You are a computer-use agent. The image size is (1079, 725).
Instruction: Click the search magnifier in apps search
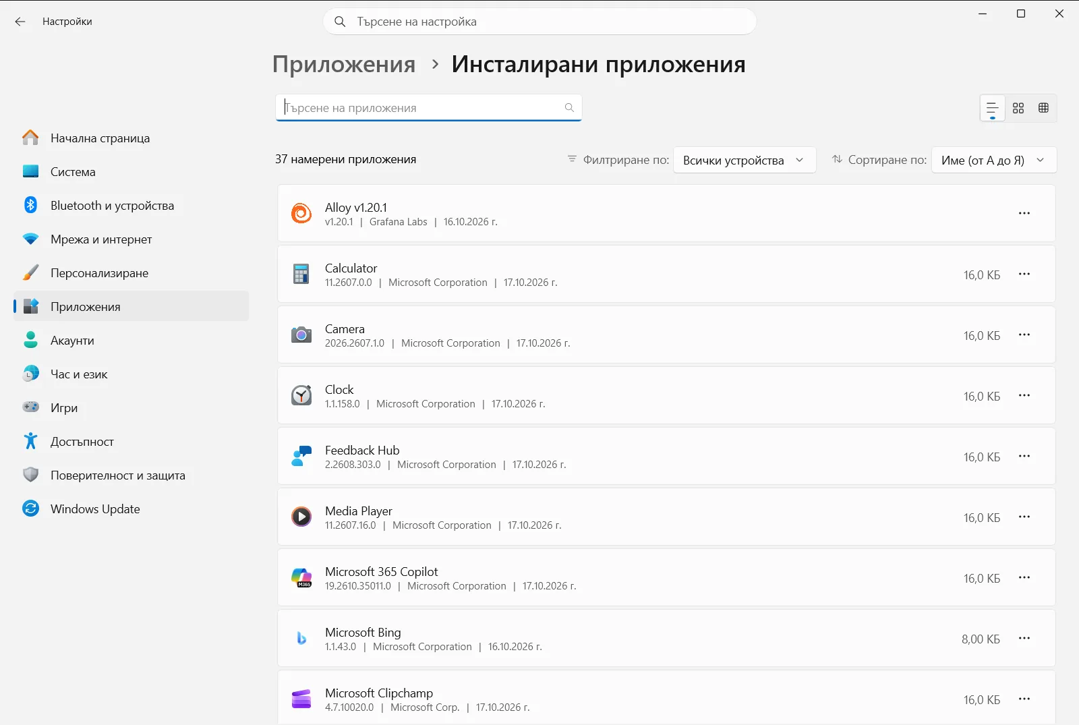[x=569, y=108]
